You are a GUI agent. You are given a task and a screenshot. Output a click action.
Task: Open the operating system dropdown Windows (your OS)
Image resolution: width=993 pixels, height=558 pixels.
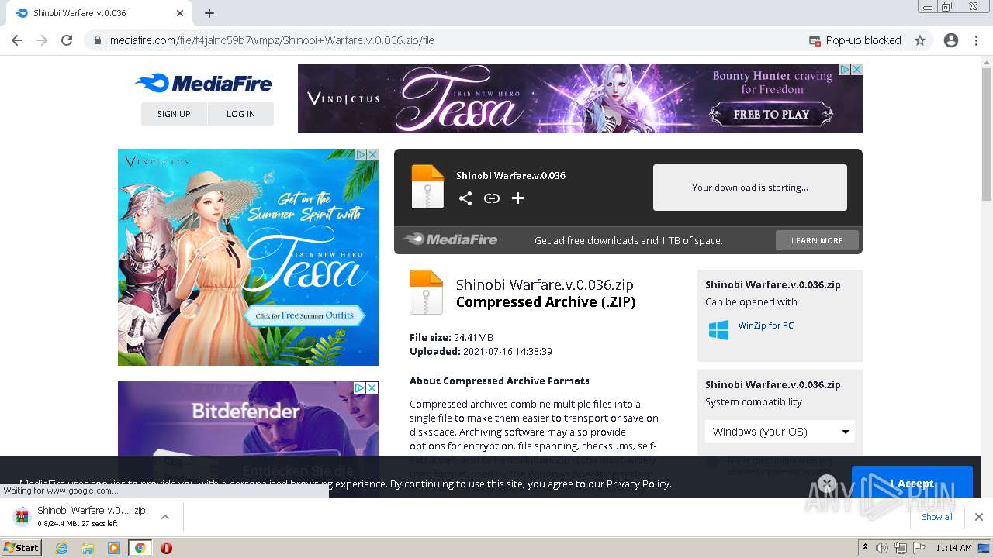point(780,432)
